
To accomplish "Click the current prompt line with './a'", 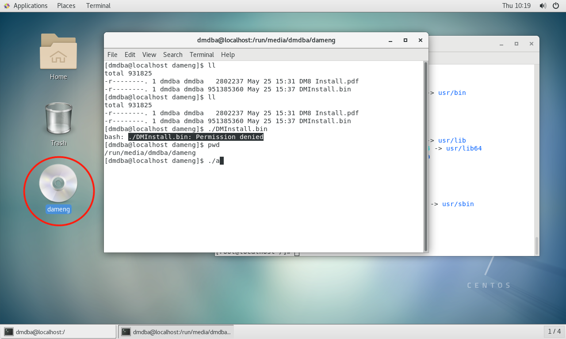I will click(x=164, y=161).
